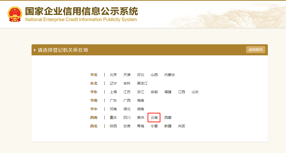Click the 国家企业信用信息公示系统 title
The image size is (286, 153).
pos(82,11)
